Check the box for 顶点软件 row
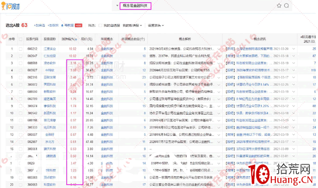 (x=20, y=177)
